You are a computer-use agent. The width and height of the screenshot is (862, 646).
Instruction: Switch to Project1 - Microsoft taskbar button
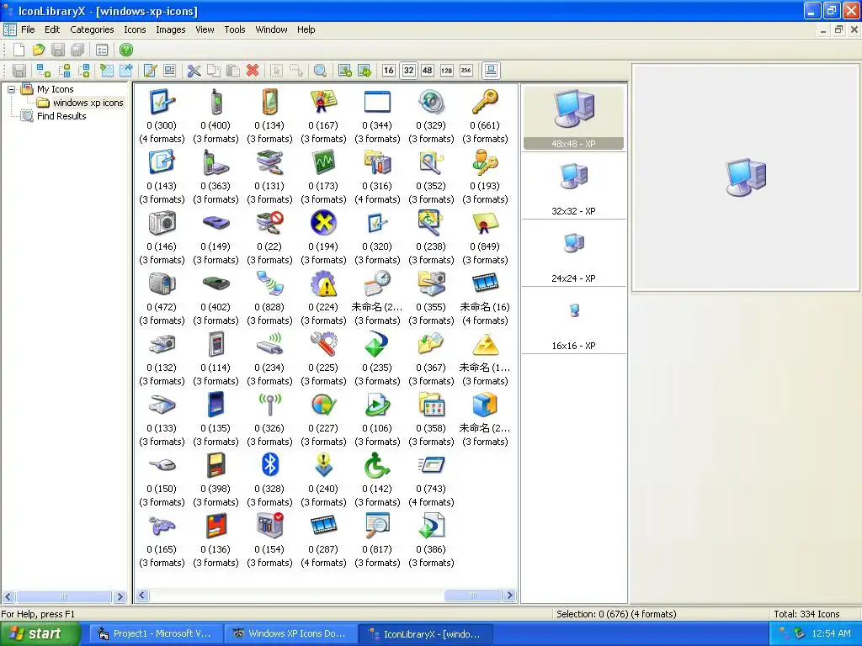coord(156,634)
